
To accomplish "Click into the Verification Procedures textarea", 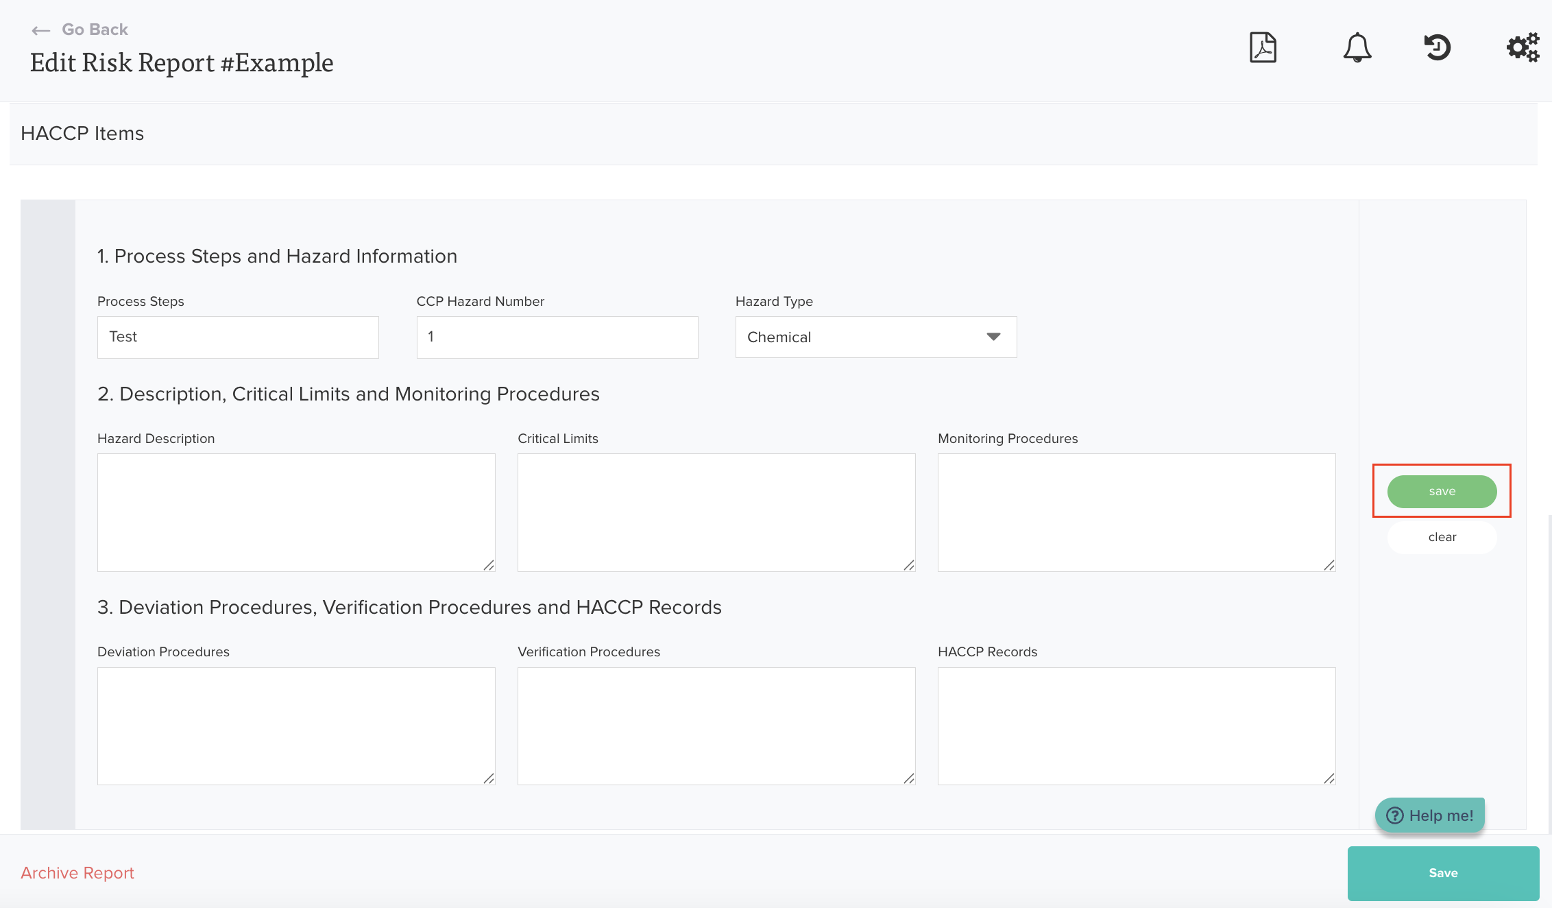I will pos(716,726).
